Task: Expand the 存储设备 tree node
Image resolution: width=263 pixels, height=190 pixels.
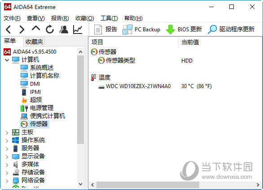Action: point(7,173)
